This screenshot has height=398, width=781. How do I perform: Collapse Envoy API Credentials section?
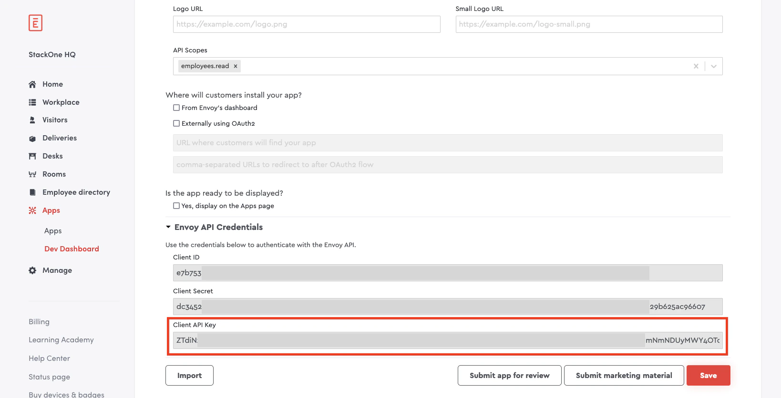point(168,227)
